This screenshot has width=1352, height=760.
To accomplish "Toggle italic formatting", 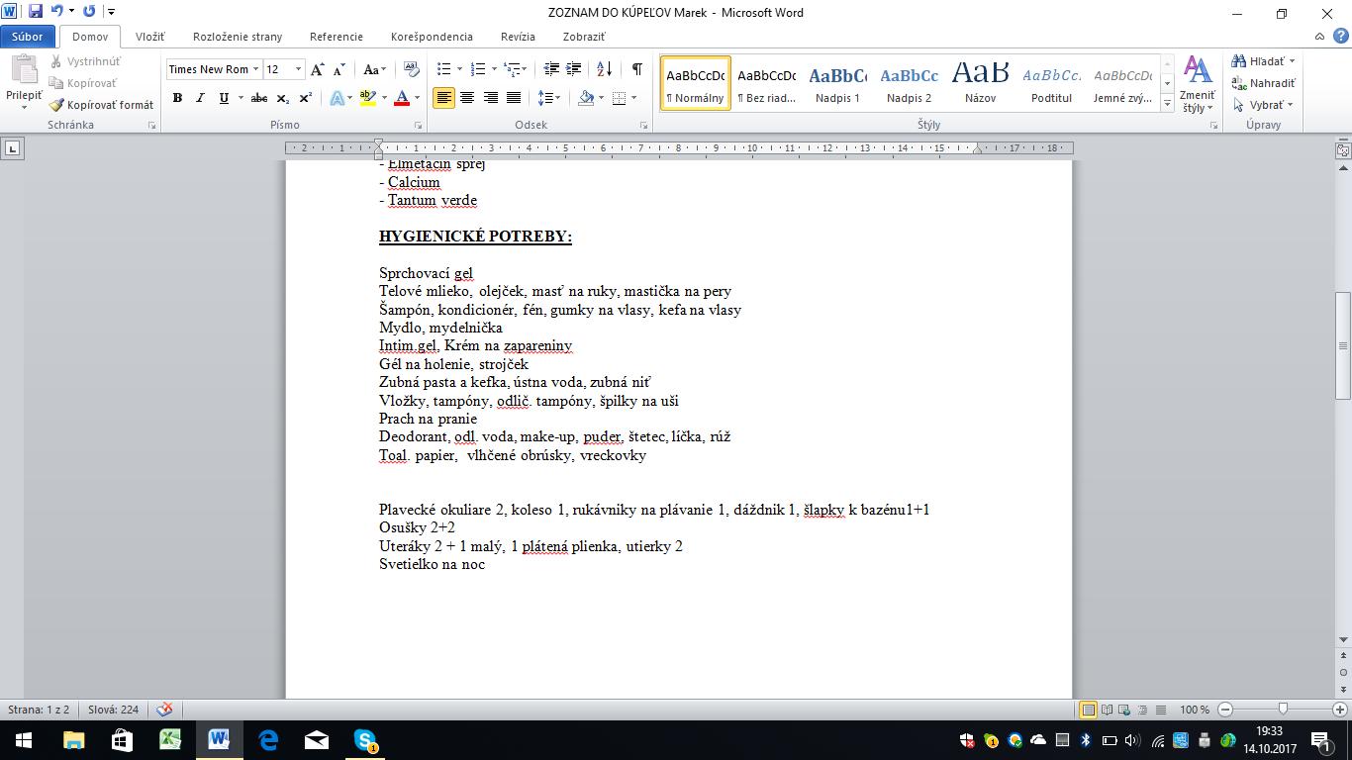I will click(200, 98).
